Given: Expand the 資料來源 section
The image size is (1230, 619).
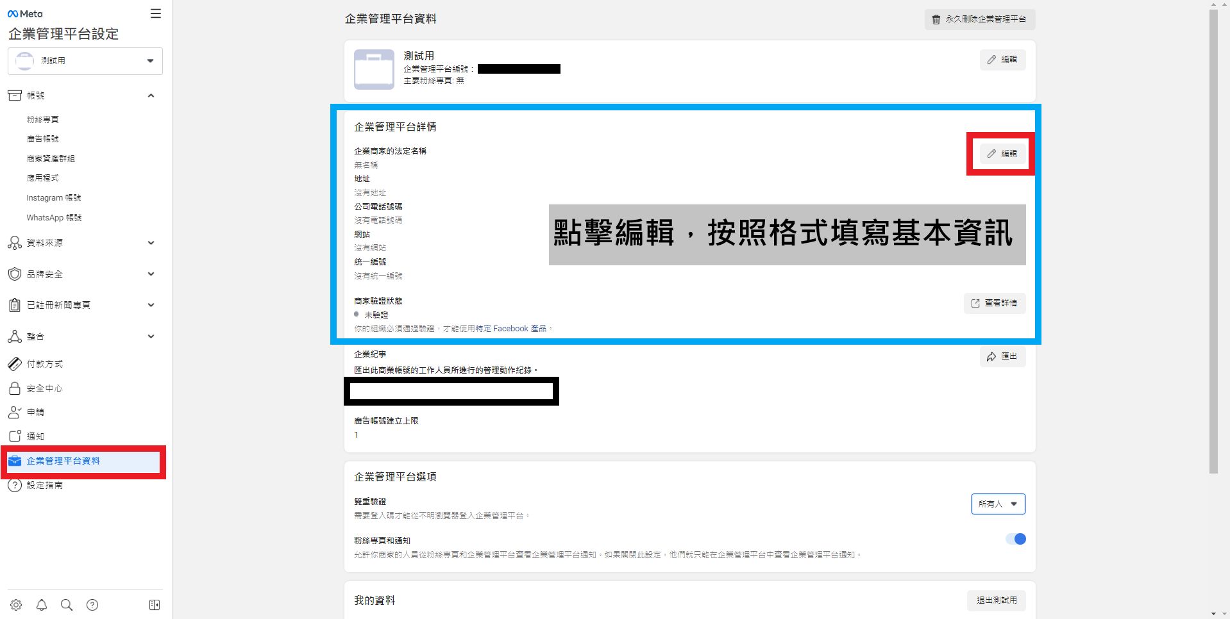Looking at the screenshot, I should 151,243.
